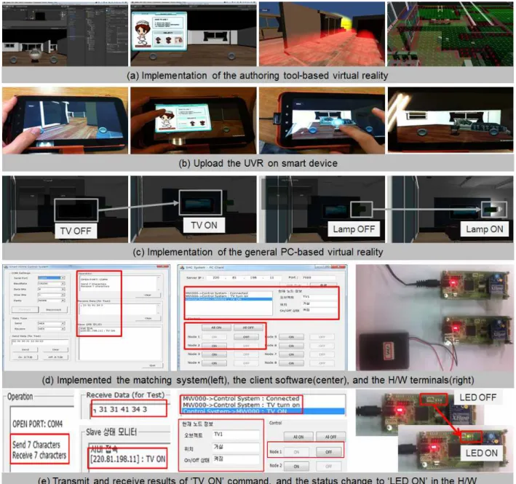Select 'MW000->Control System : TV turn on' row in panel (e)
The width and height of the screenshot is (516, 484).
click(241, 405)
